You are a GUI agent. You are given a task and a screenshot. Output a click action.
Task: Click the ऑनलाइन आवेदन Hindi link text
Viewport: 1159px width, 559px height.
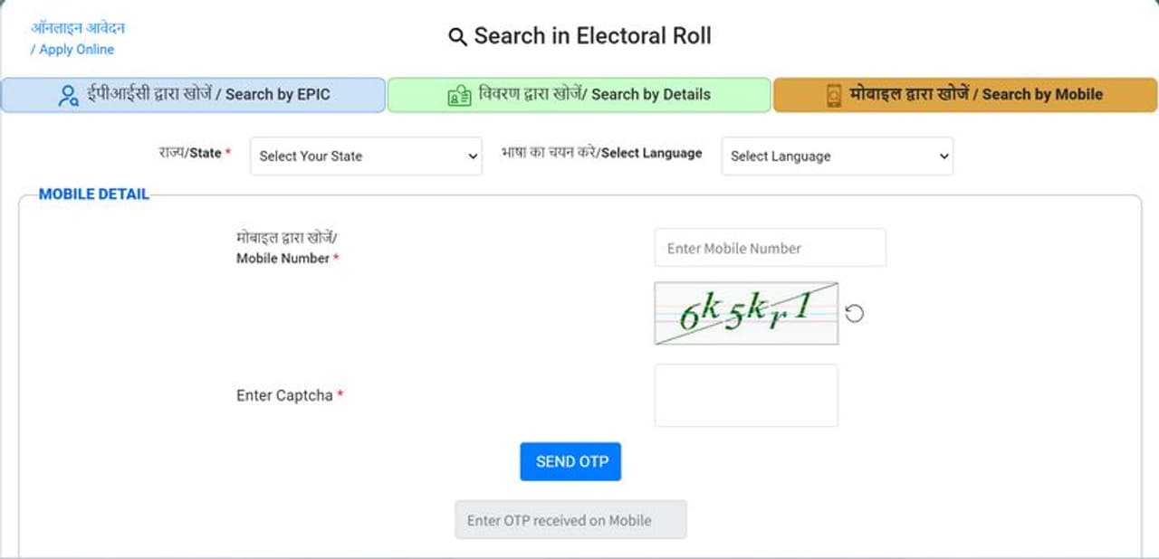[78, 28]
